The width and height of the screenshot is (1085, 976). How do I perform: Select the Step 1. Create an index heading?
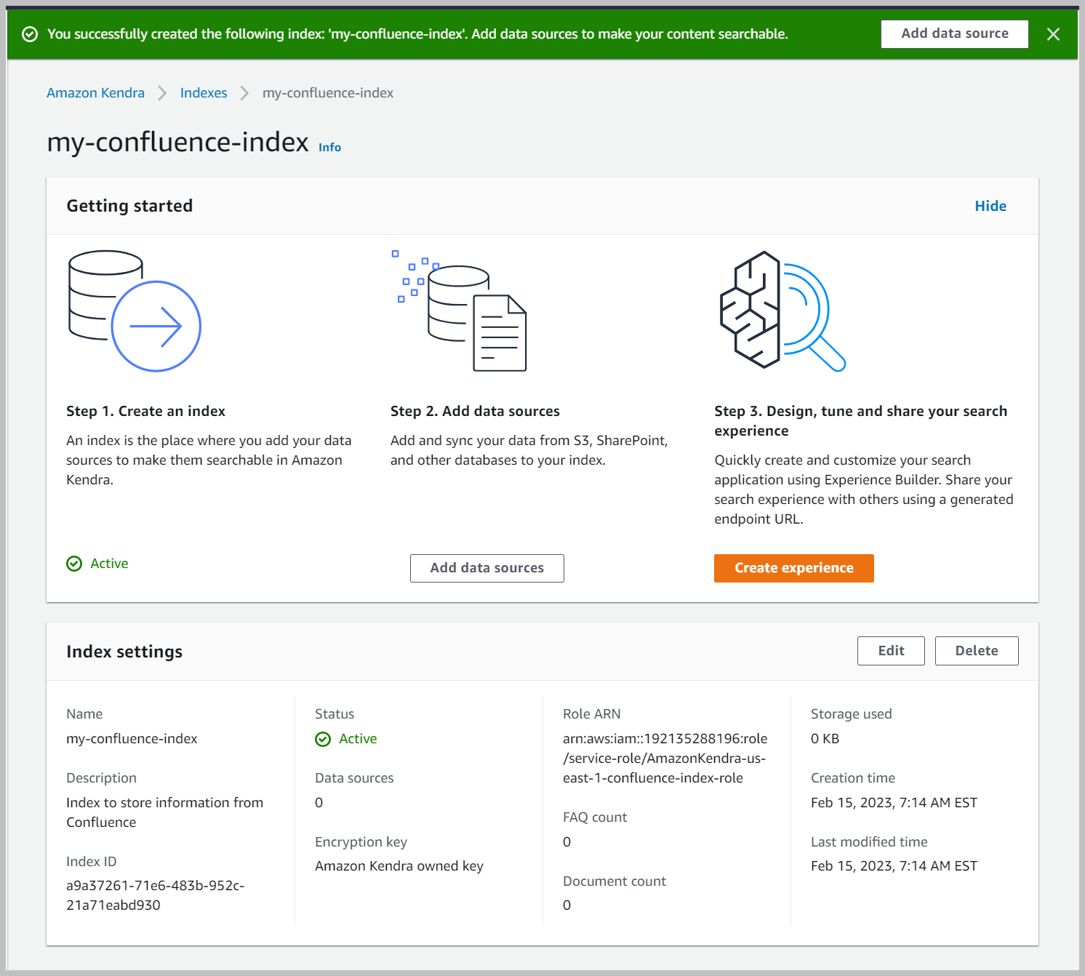click(145, 411)
